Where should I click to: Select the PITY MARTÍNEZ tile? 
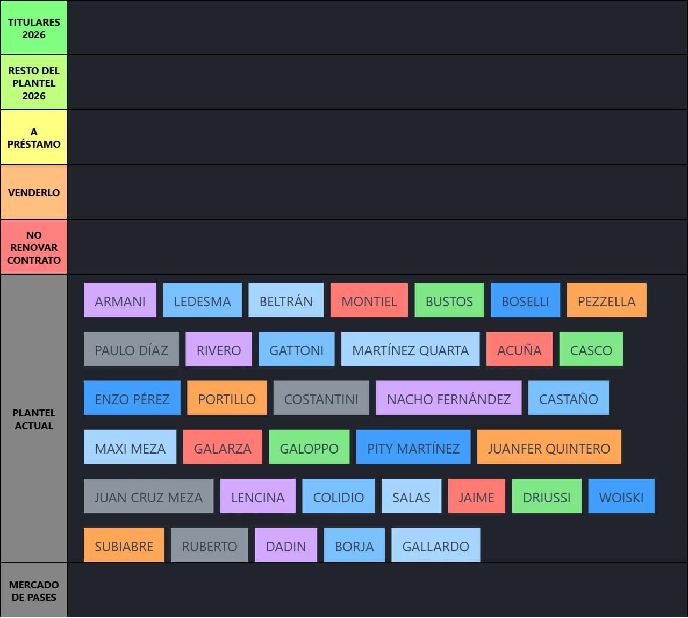[x=413, y=448]
